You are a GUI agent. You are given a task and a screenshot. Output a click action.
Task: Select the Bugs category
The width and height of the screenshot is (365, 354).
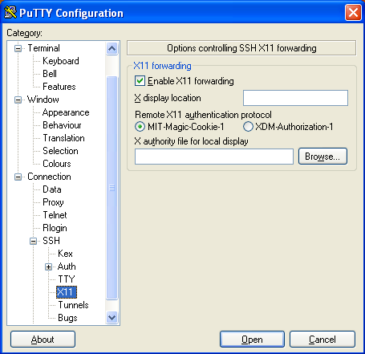(67, 318)
